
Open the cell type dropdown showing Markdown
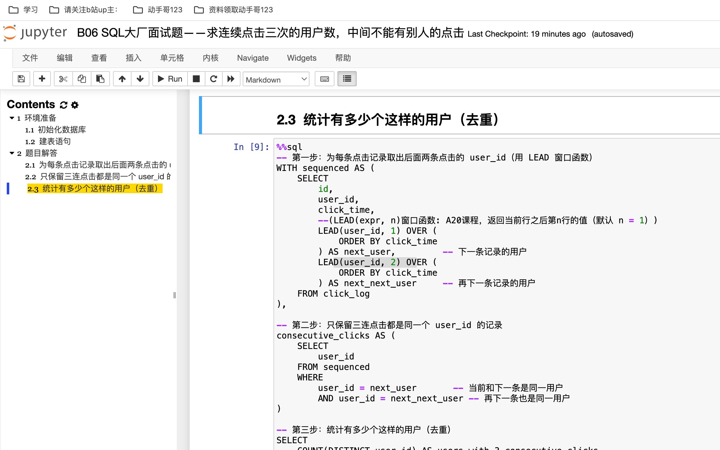click(x=276, y=79)
